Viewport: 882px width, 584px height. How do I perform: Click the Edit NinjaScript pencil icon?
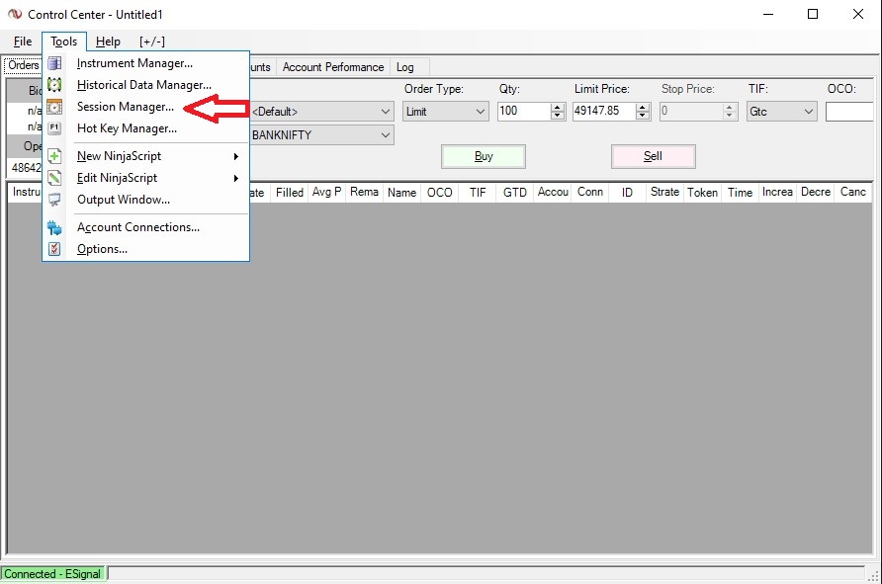[54, 178]
